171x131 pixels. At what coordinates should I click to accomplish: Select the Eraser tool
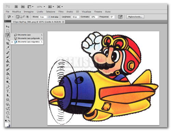click(x=8, y=69)
